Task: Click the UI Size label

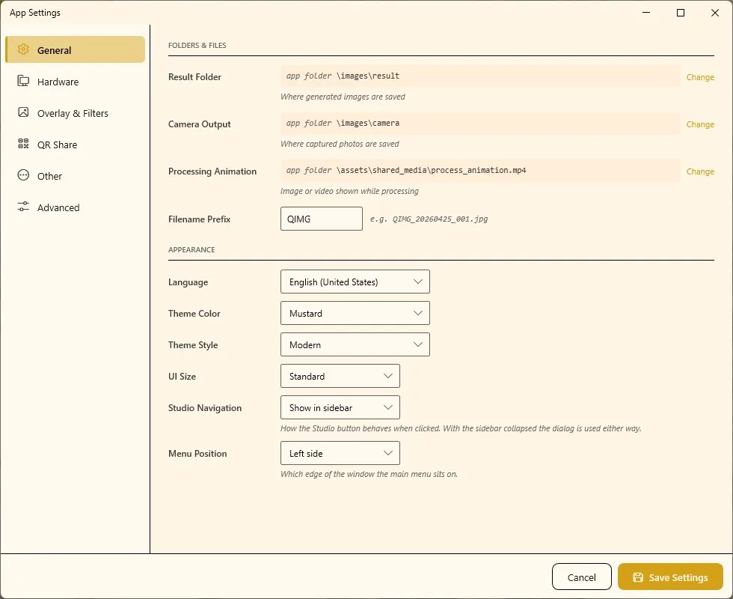Action: point(182,376)
